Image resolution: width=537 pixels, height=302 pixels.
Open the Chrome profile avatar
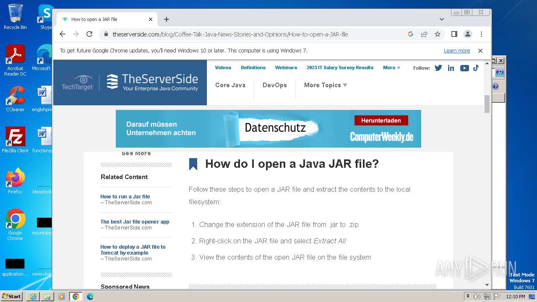point(467,34)
